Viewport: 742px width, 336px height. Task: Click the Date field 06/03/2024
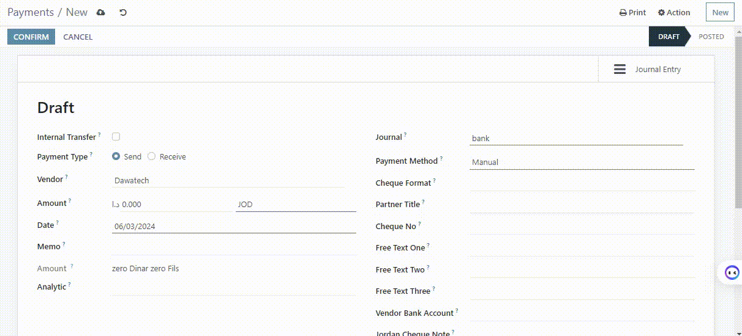(x=234, y=226)
